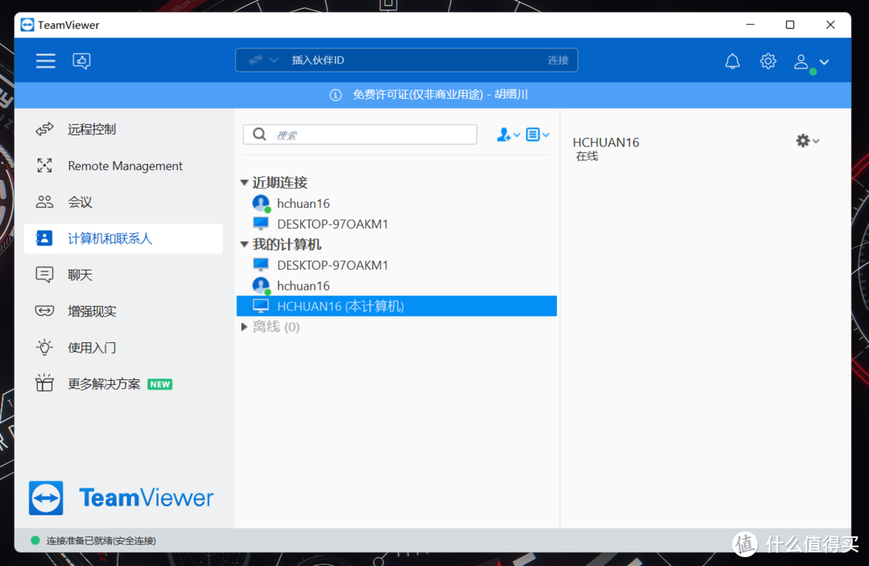
Task: Click the Remote Management expand icon
Action: coord(44,165)
